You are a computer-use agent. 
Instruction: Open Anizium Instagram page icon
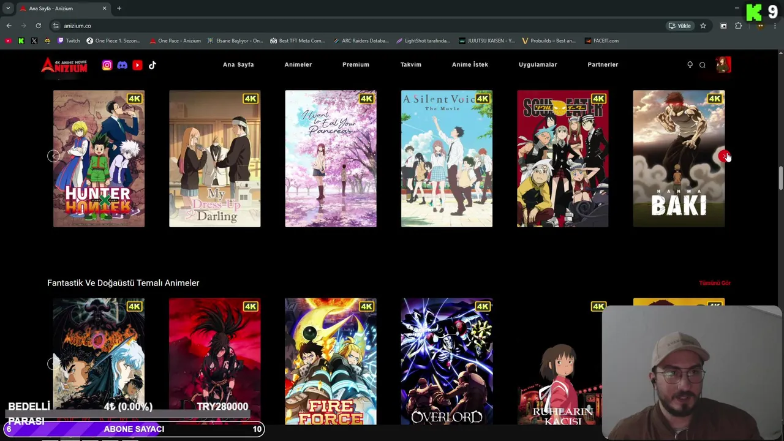107,65
